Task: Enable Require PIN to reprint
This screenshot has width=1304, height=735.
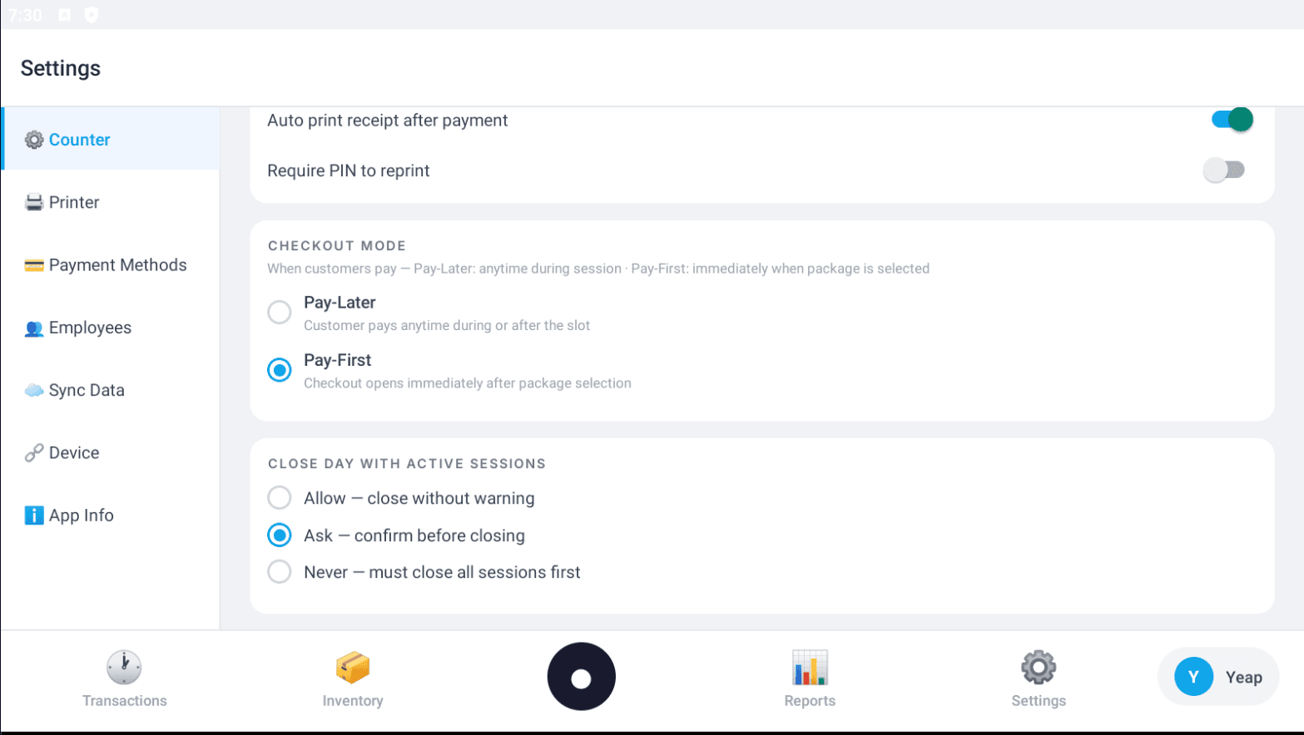Action: coord(1223,170)
